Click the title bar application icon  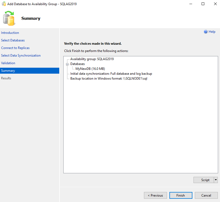[4, 4]
